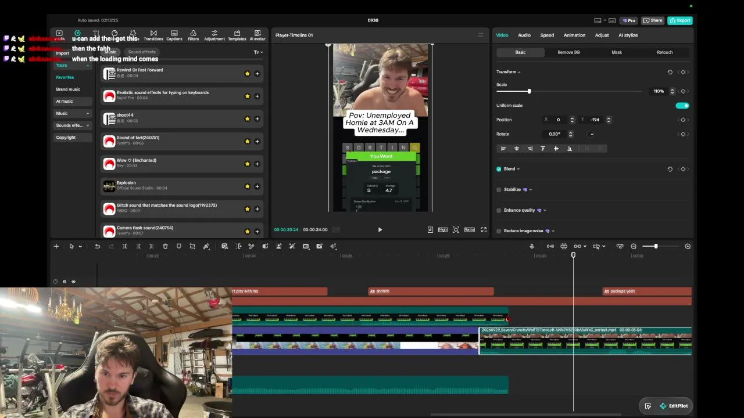The width and height of the screenshot is (744, 418).
Task: Play the video preview
Action: [380, 229]
